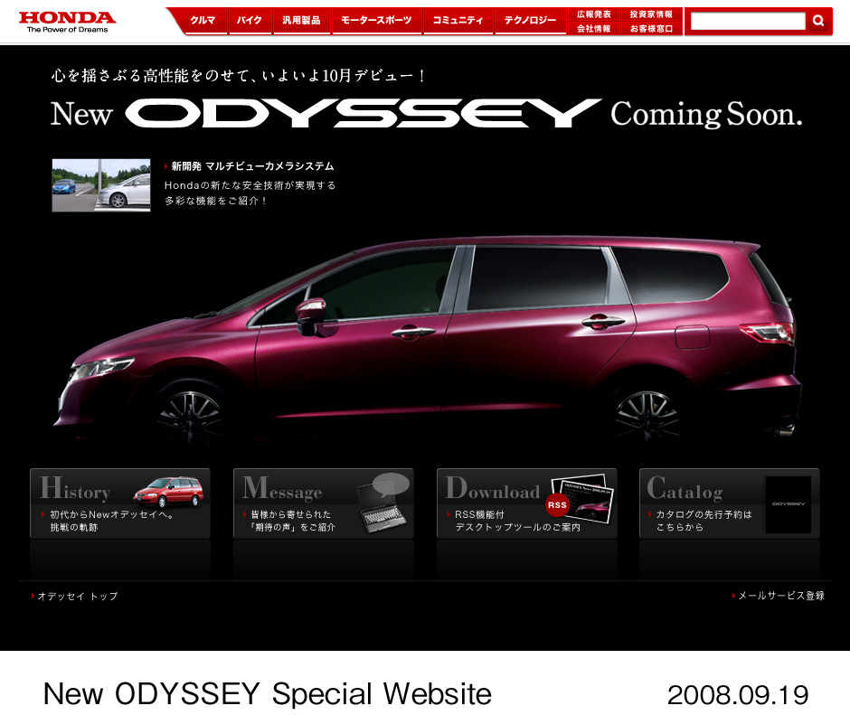Open the バイク menu item
Screen dimensions: 850x715
tap(250, 20)
